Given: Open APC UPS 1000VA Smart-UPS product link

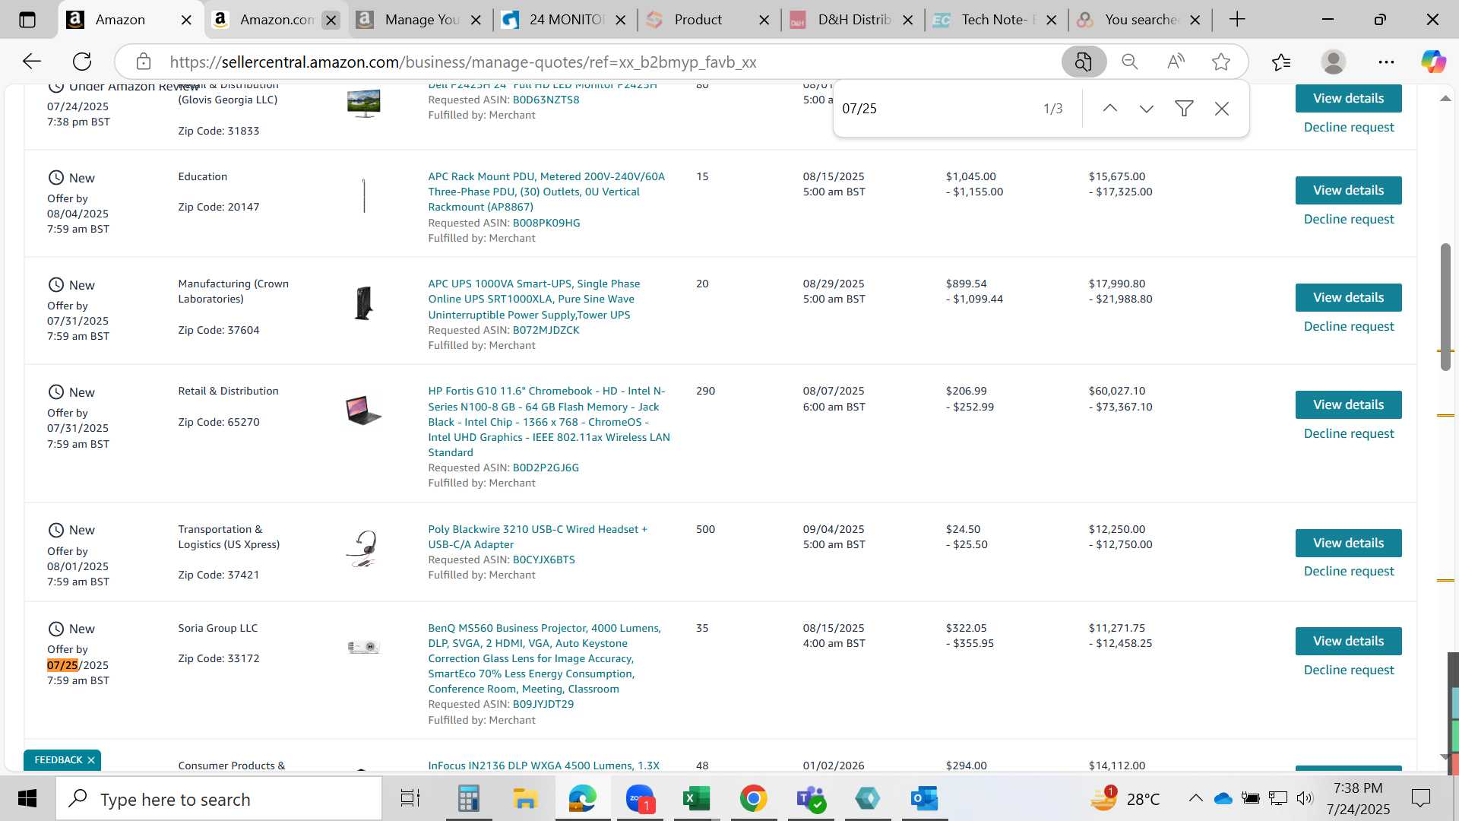Looking at the screenshot, I should click(x=534, y=299).
